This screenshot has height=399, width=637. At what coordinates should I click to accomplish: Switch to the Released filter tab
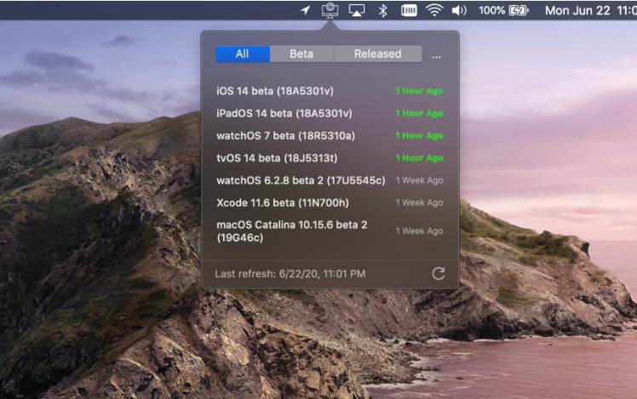pos(377,54)
